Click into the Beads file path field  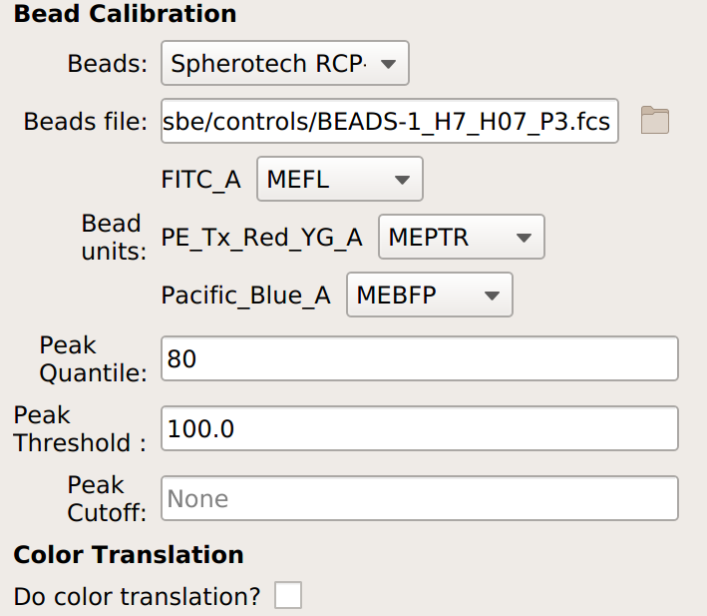coord(390,121)
